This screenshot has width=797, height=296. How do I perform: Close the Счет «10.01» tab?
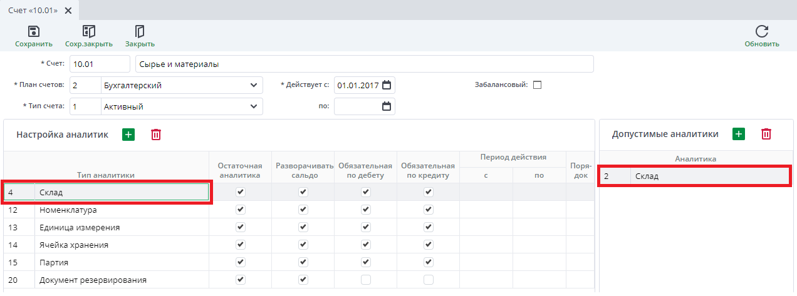[x=68, y=11]
